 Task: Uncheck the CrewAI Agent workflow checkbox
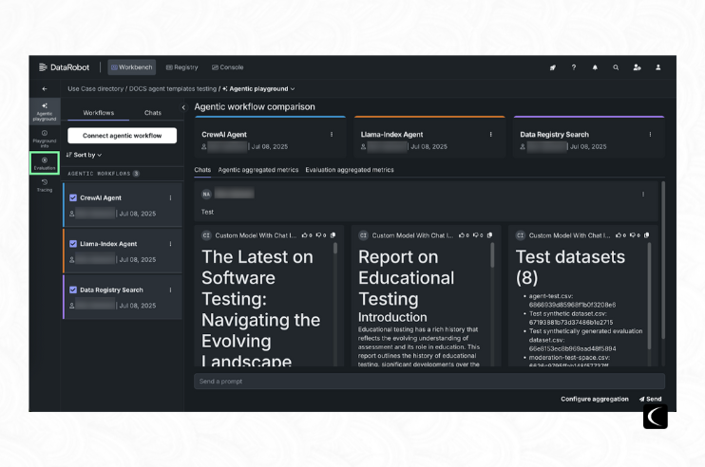[x=73, y=198]
